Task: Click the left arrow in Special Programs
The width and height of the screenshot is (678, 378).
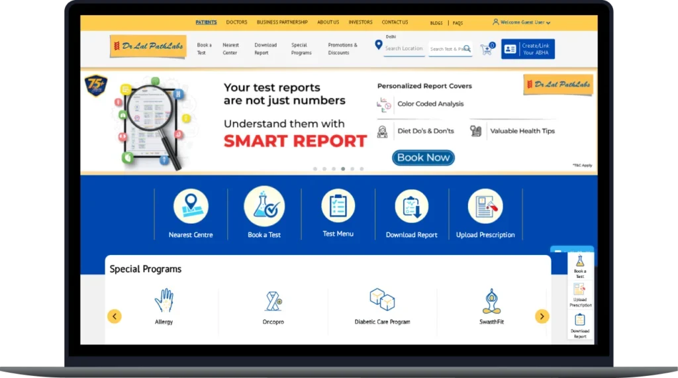Action: (115, 316)
